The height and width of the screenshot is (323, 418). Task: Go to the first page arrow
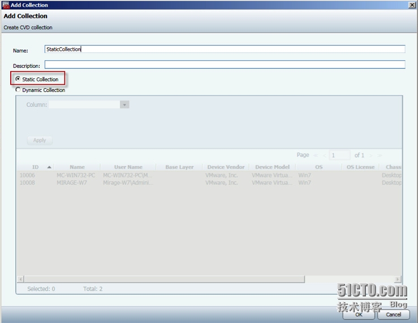tap(316, 155)
